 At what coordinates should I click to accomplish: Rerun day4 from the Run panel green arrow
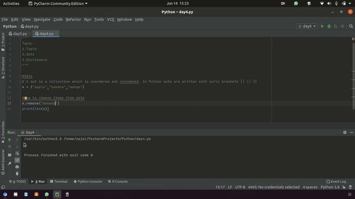9,140
